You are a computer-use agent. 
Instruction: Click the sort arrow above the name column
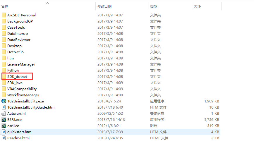pyautogui.click(x=47, y=3)
